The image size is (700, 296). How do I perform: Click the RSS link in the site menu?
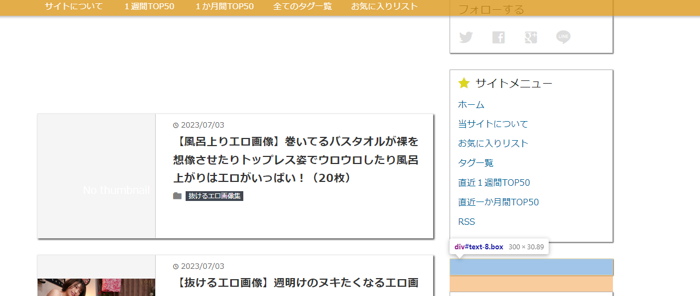click(466, 222)
